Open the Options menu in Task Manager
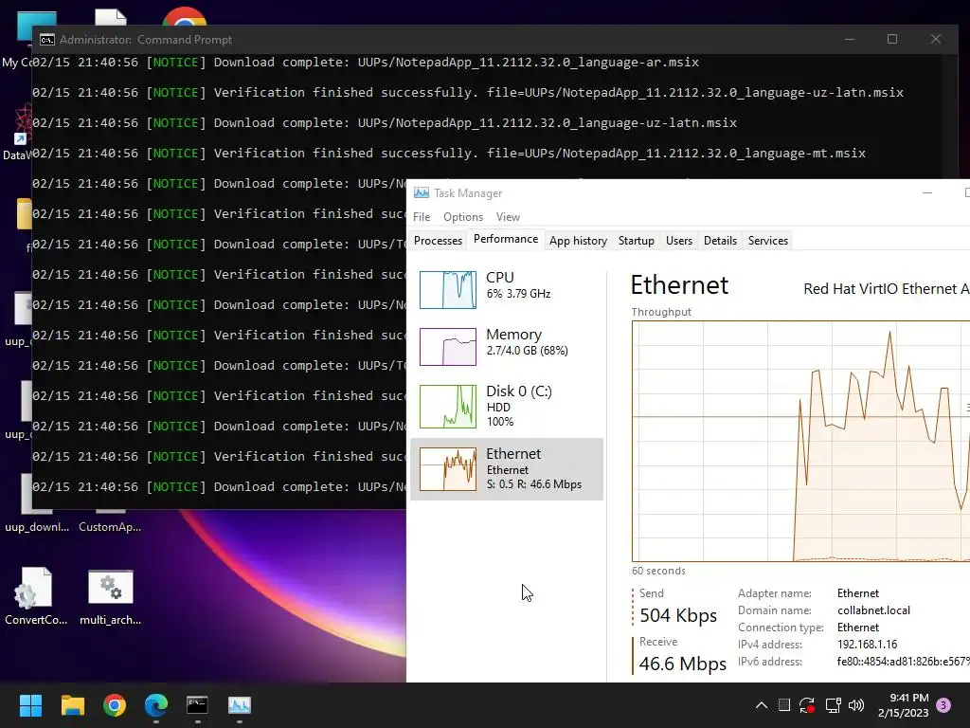 [x=462, y=217]
